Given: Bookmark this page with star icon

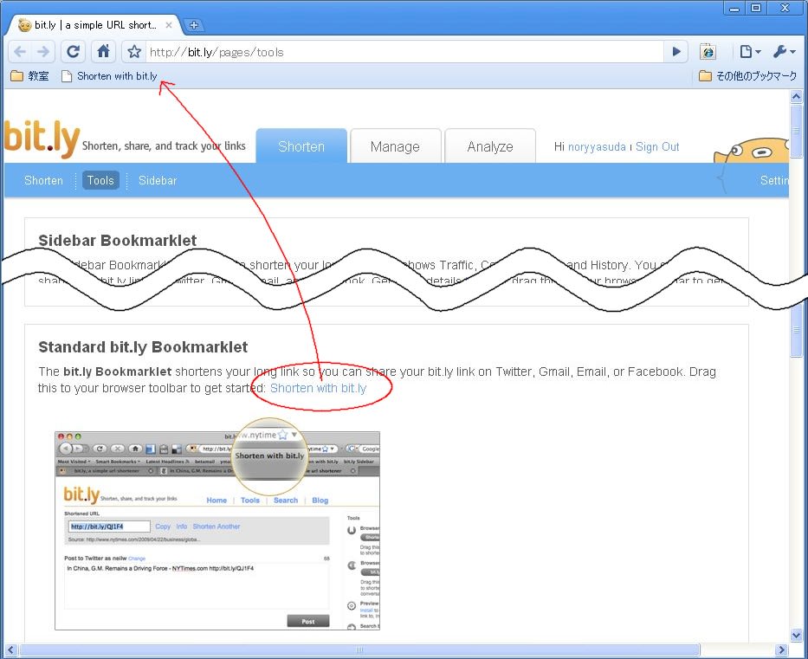Looking at the screenshot, I should tap(134, 52).
